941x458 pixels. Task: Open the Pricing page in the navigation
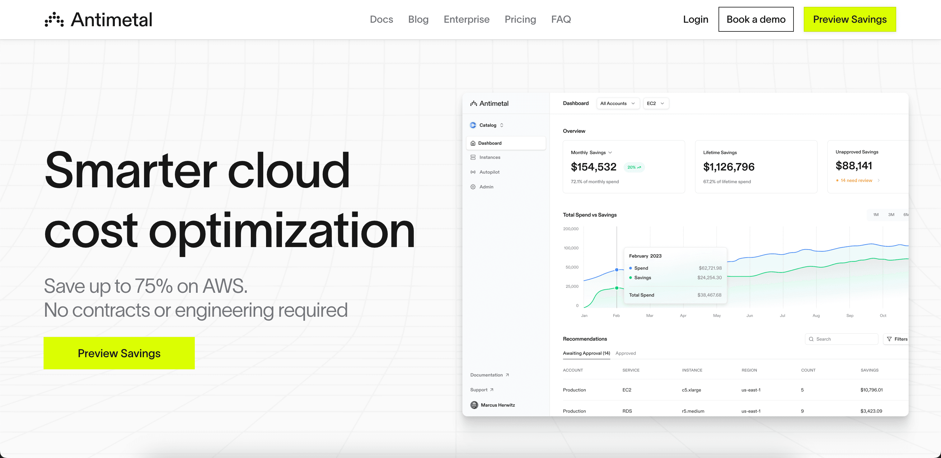520,19
